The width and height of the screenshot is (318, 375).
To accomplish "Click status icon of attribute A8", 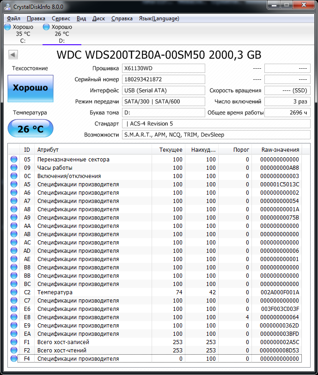I will pyautogui.click(x=14, y=209).
